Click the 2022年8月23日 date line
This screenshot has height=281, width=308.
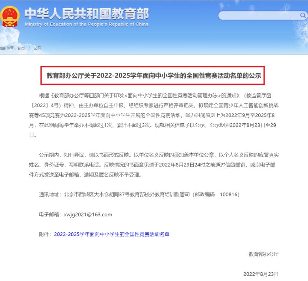(261, 274)
